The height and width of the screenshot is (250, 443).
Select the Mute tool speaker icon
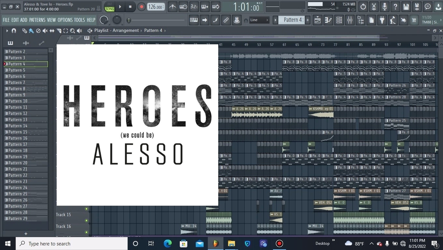point(45,30)
